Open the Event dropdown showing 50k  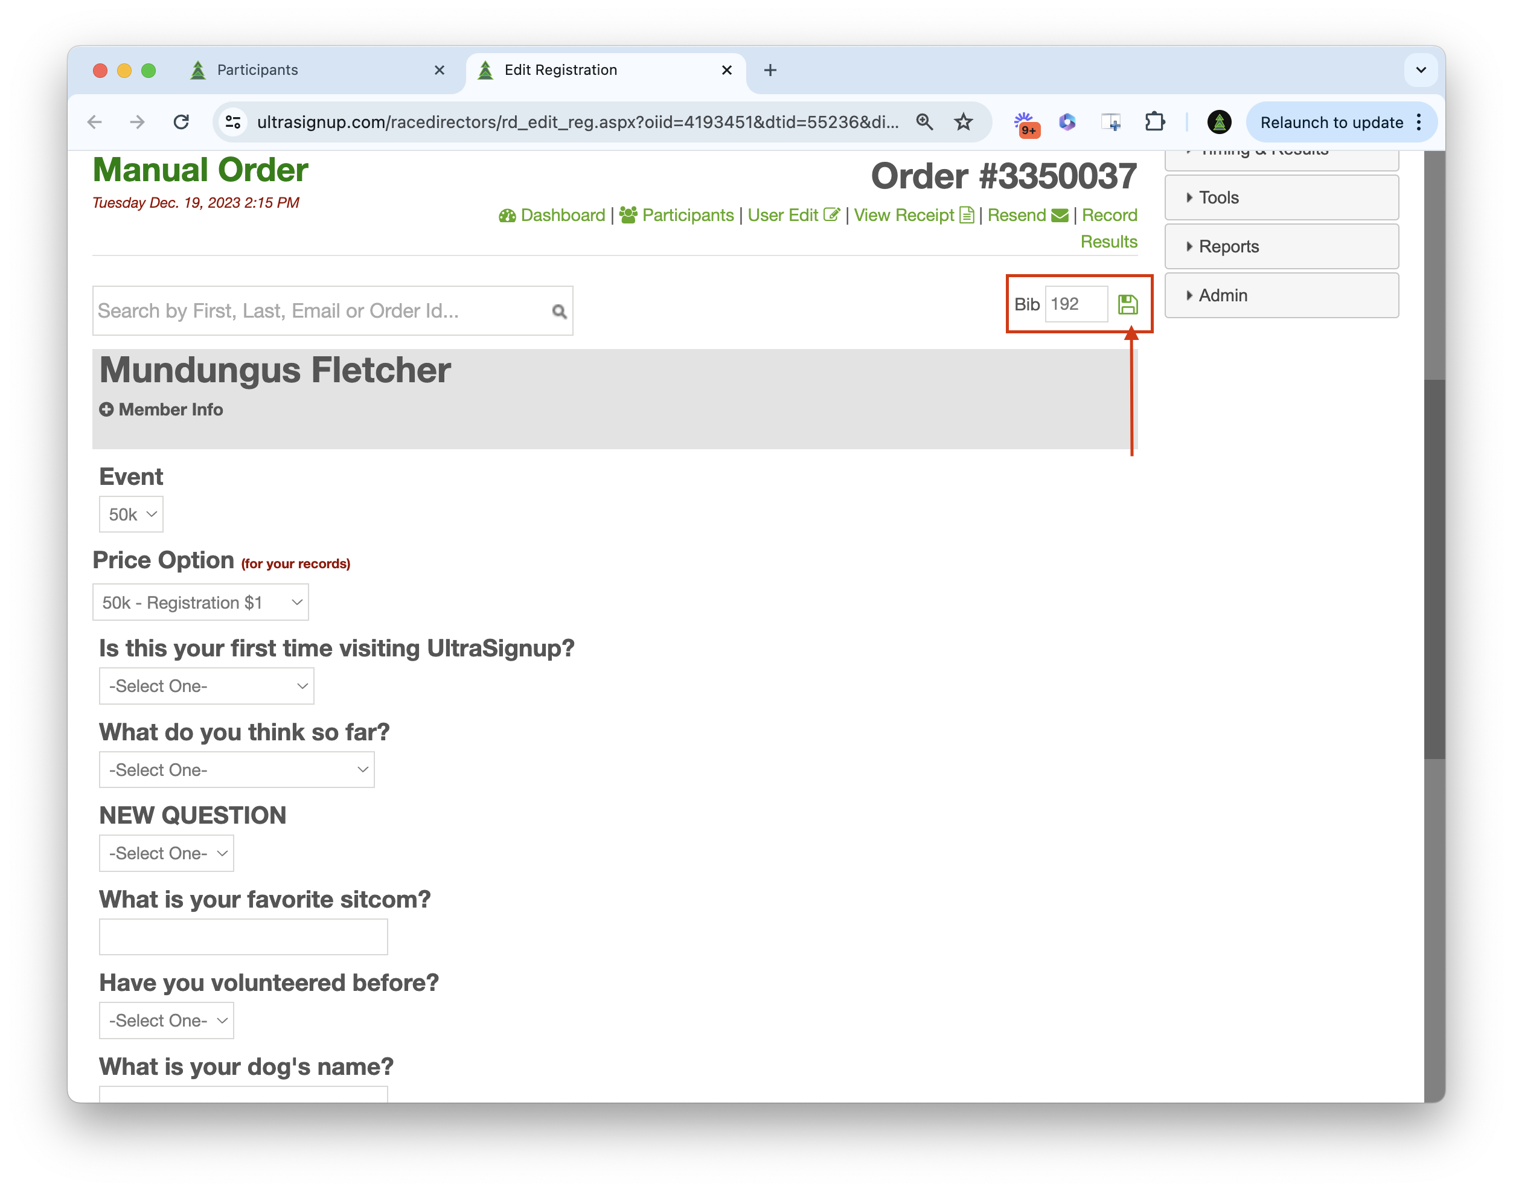pyautogui.click(x=131, y=514)
